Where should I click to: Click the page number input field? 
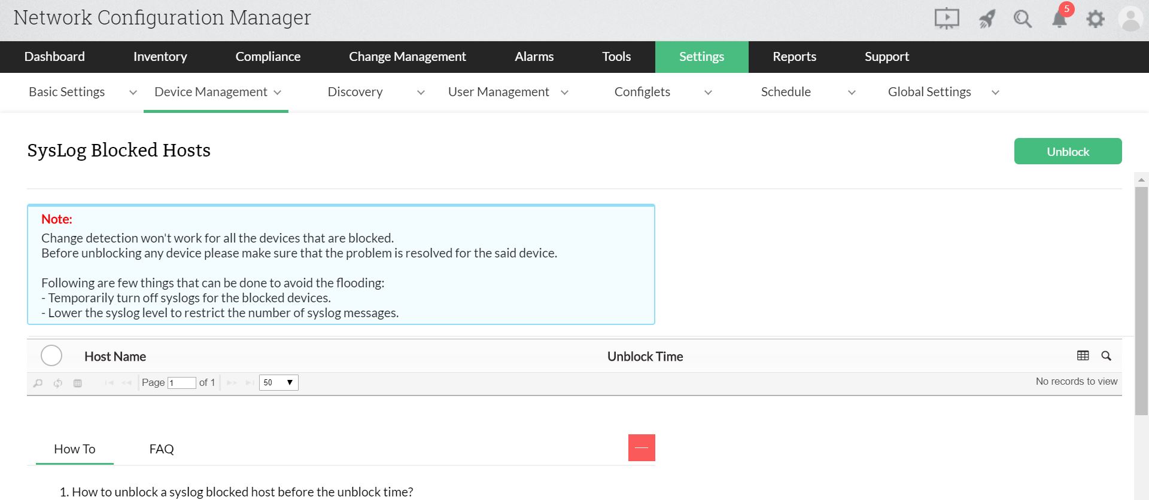181,383
